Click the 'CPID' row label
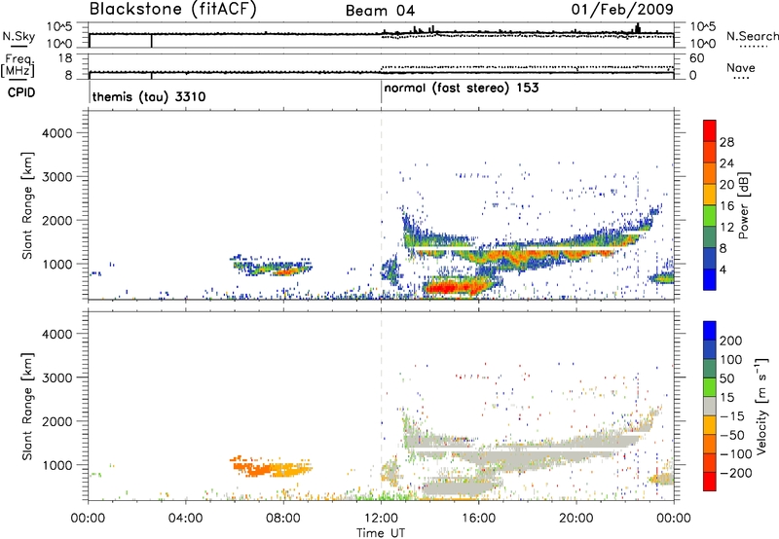The height and width of the screenshot is (539, 779). 21,92
